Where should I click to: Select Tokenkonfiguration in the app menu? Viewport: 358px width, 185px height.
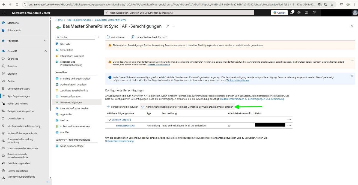71,96
